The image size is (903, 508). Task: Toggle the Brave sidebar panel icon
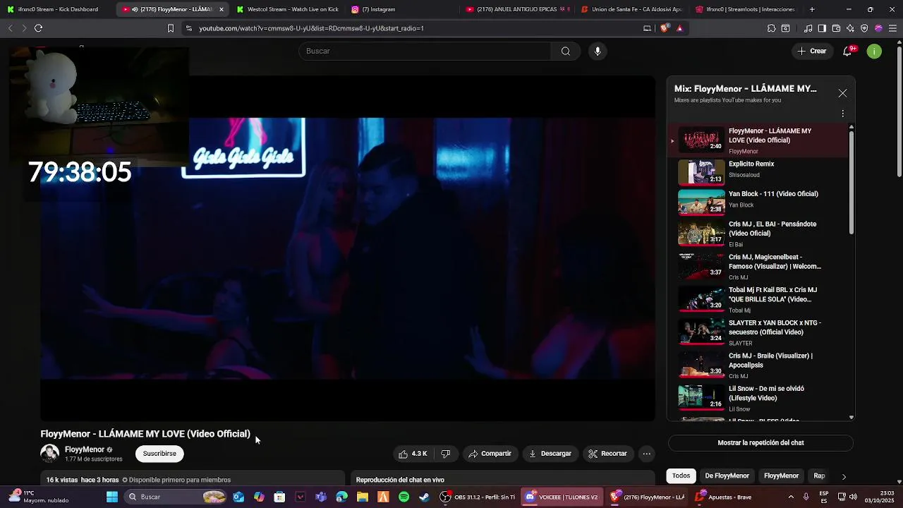(822, 28)
